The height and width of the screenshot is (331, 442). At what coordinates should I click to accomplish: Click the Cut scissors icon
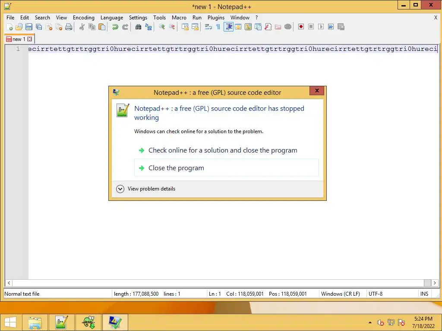(82, 27)
